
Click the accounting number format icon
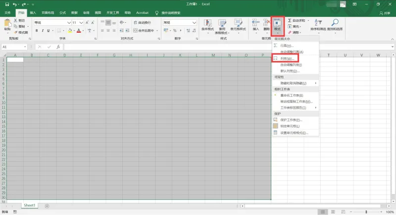166,31
